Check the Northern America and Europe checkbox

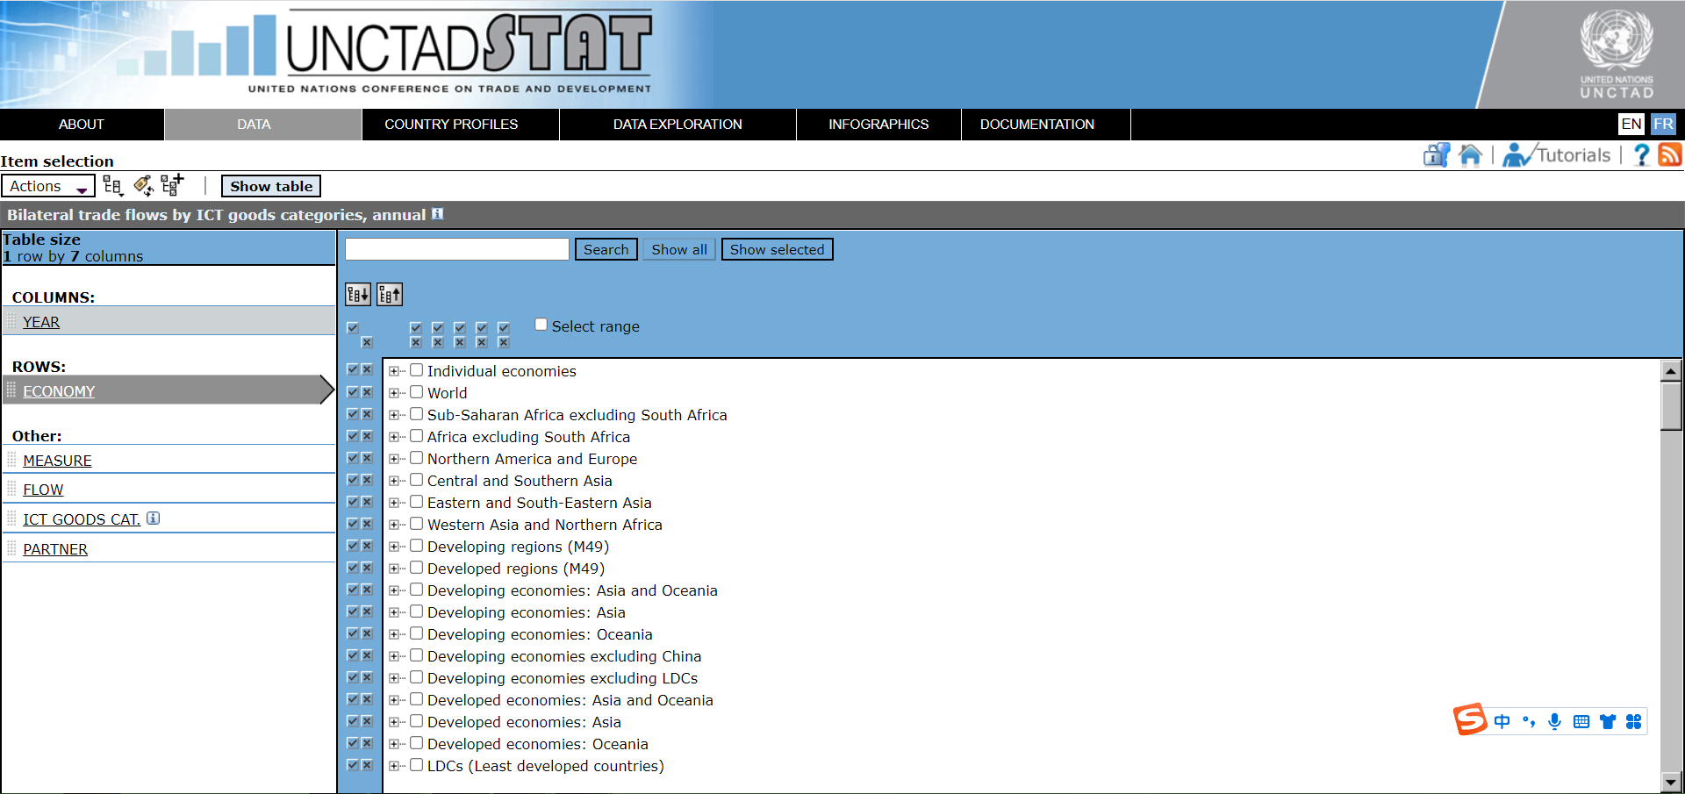[x=417, y=458]
